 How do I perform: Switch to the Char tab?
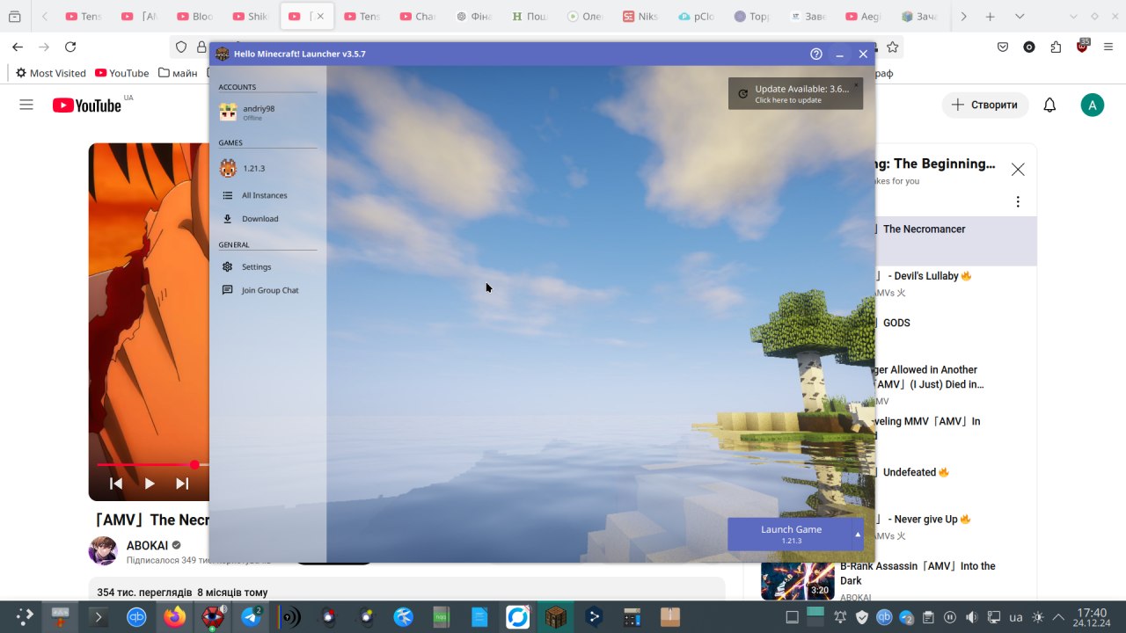click(x=418, y=17)
